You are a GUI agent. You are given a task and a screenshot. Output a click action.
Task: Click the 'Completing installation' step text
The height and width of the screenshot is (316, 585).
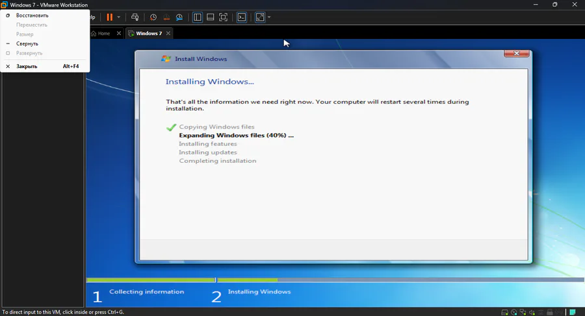click(218, 161)
